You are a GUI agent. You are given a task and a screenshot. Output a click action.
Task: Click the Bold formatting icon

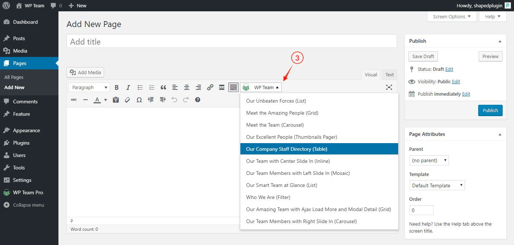(117, 88)
